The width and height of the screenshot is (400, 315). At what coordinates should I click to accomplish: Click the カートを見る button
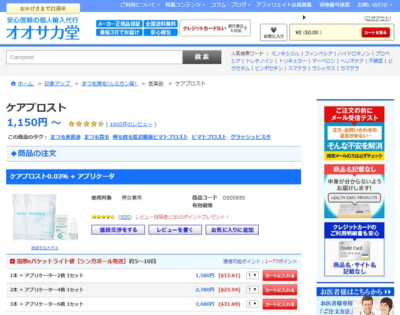(376, 32)
